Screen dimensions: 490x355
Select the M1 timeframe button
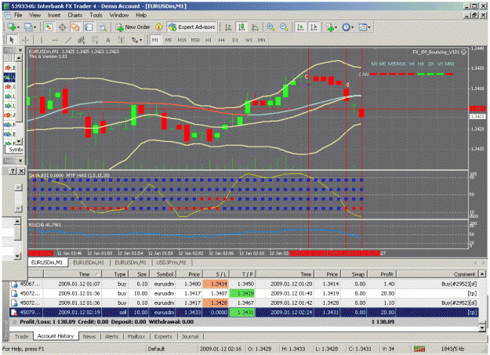[x=155, y=40]
